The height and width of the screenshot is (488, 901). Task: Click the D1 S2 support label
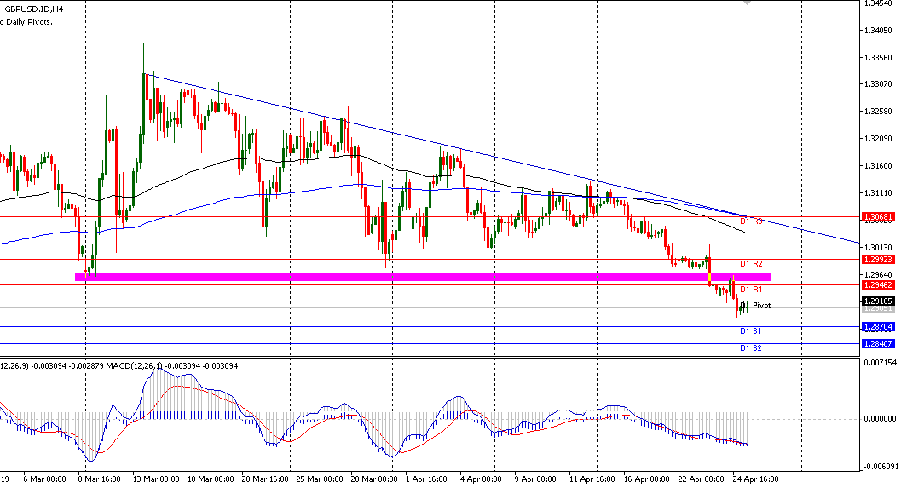(751, 347)
